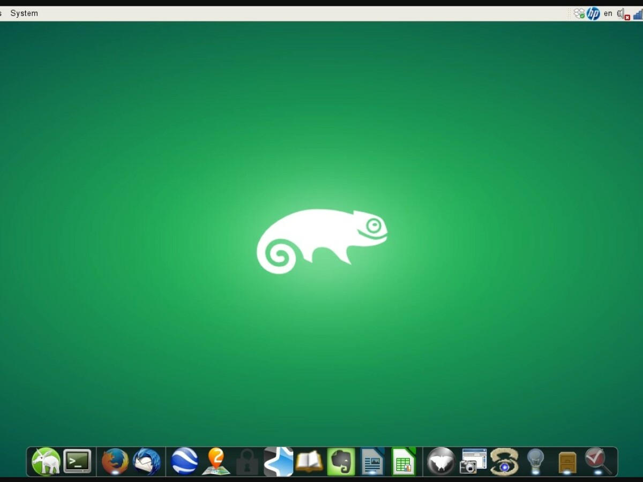Open the Terminal from the dock
The image size is (643, 482).
point(78,461)
